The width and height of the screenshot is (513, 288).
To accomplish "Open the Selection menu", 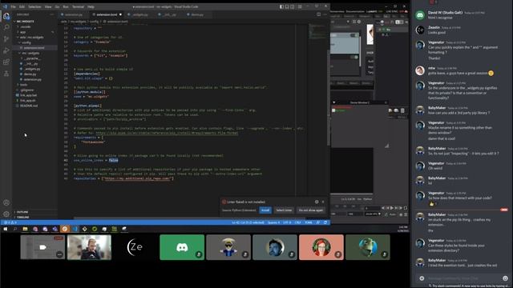I will [x=34, y=6].
